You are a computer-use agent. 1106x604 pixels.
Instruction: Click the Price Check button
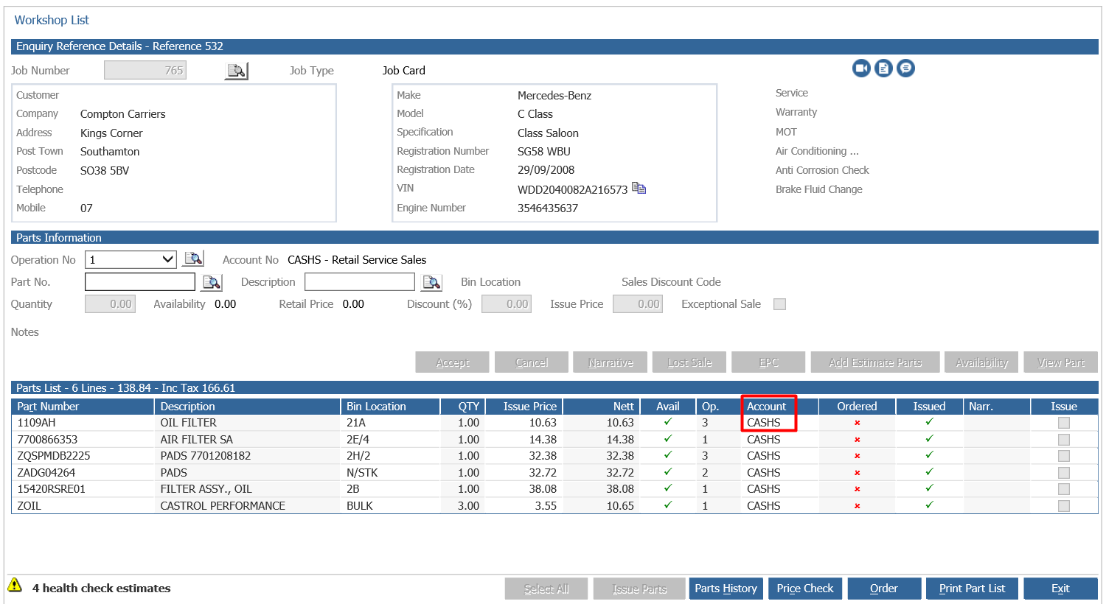pyautogui.click(x=805, y=589)
